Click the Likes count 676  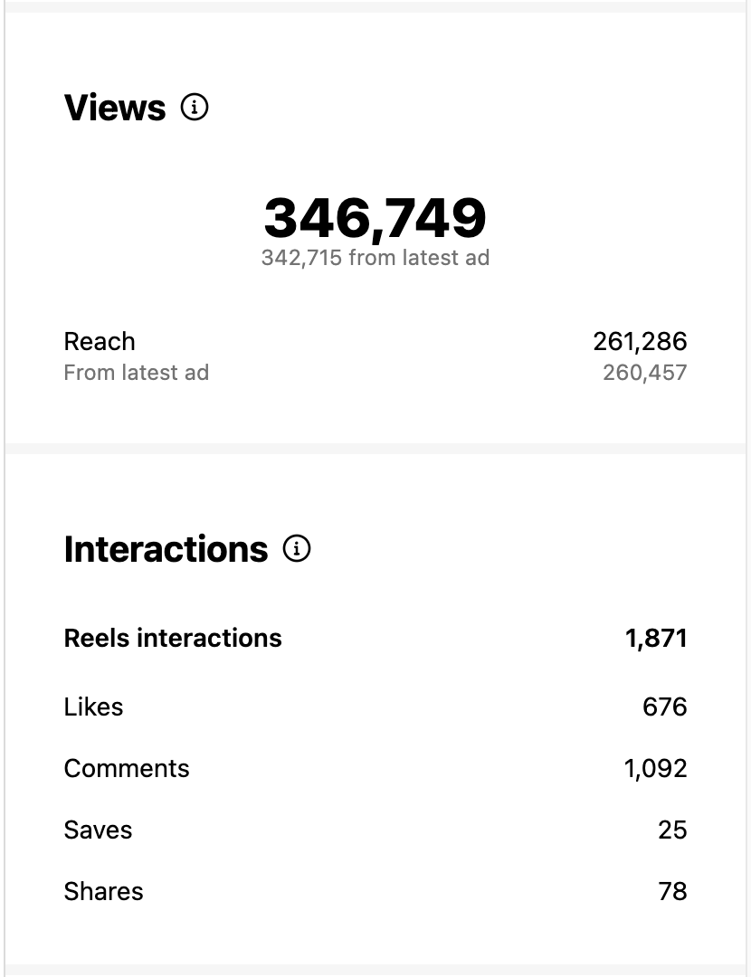(664, 707)
